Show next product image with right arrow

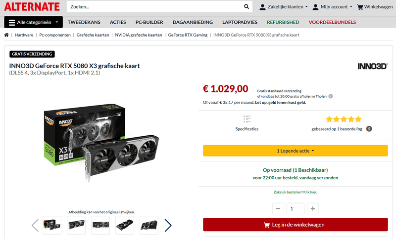[x=168, y=225]
